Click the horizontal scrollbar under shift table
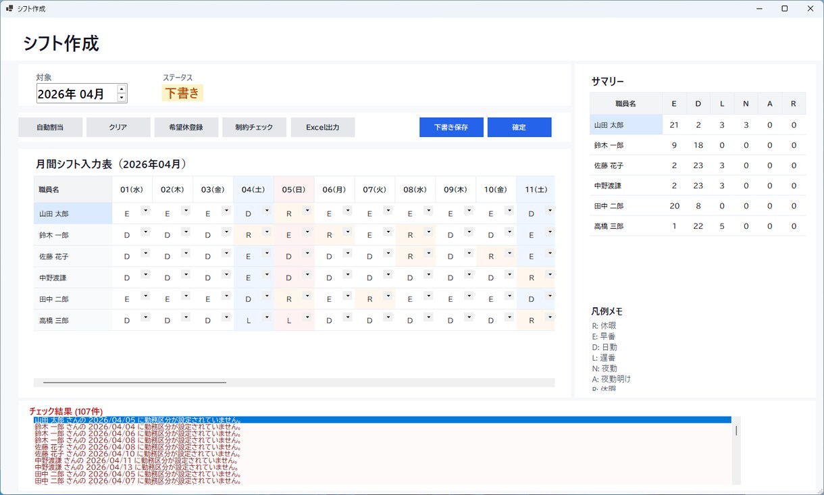The width and height of the screenshot is (824, 495). (x=294, y=382)
